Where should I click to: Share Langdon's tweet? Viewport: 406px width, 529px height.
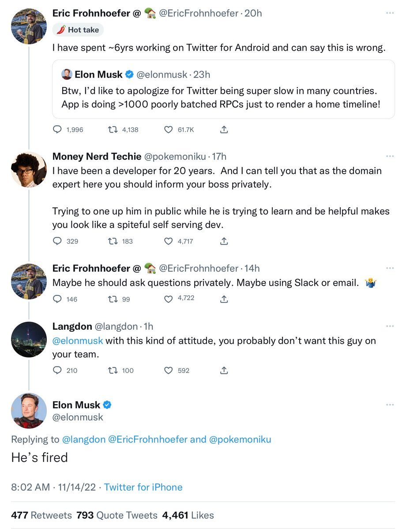[x=224, y=370]
